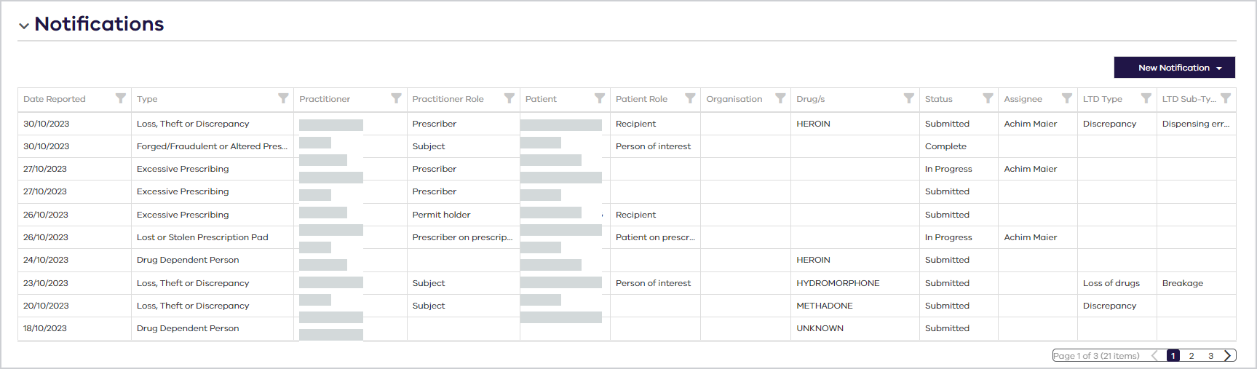Click the Dispensing err... cell

coord(1196,124)
